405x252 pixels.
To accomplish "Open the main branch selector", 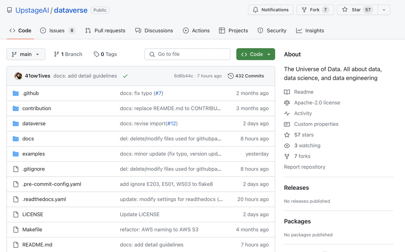I will (26, 54).
